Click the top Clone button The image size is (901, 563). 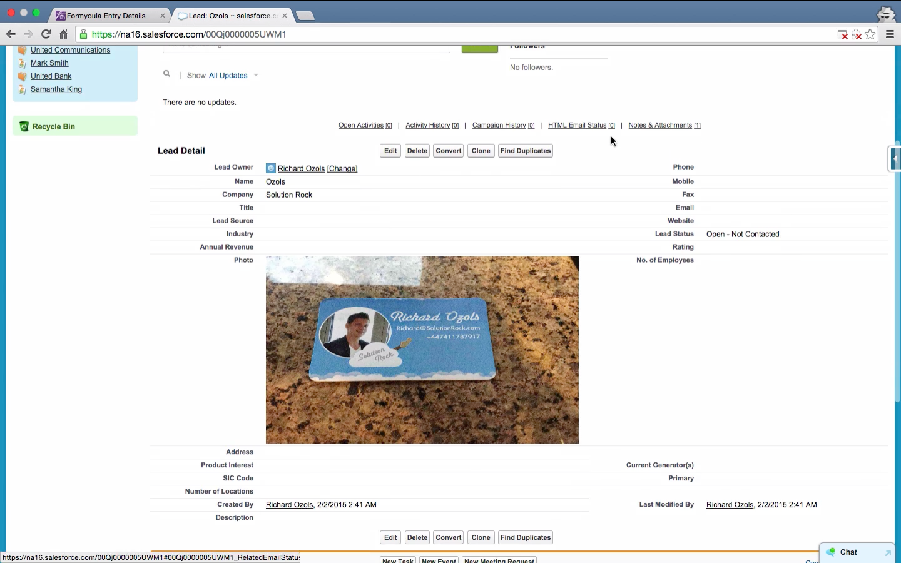click(x=481, y=151)
